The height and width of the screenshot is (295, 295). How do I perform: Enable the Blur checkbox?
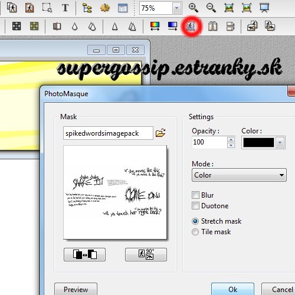click(x=195, y=195)
